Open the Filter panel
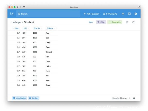 (x=101, y=22)
